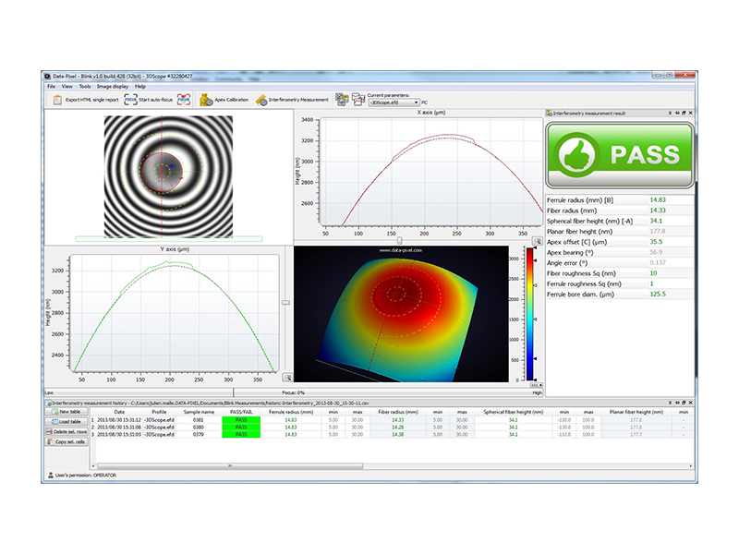
Task: Adjust the vertical slider beside Y axis plot
Action: click(285, 303)
